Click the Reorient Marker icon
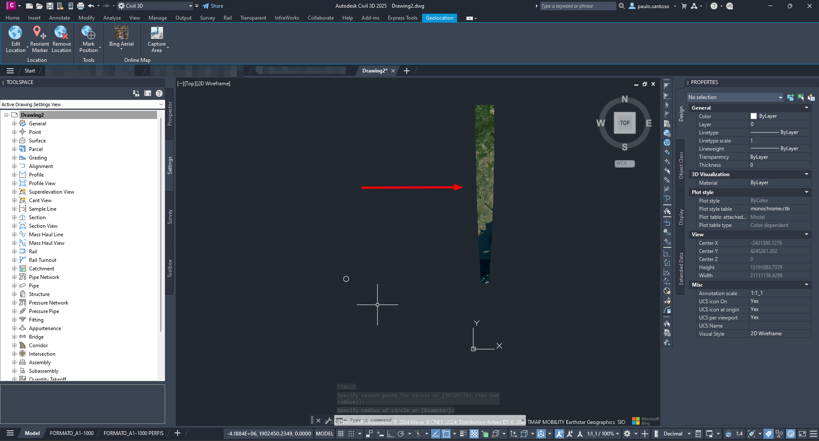819x441 pixels. pyautogui.click(x=39, y=32)
